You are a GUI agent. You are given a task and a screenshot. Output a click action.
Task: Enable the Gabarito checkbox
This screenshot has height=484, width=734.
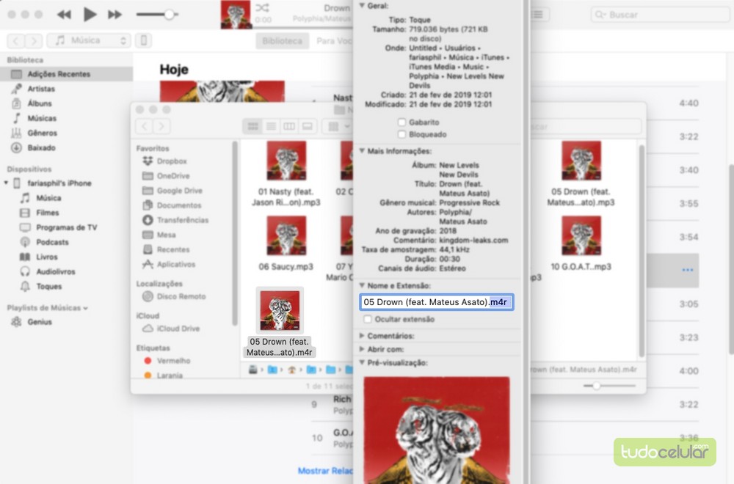(x=401, y=122)
